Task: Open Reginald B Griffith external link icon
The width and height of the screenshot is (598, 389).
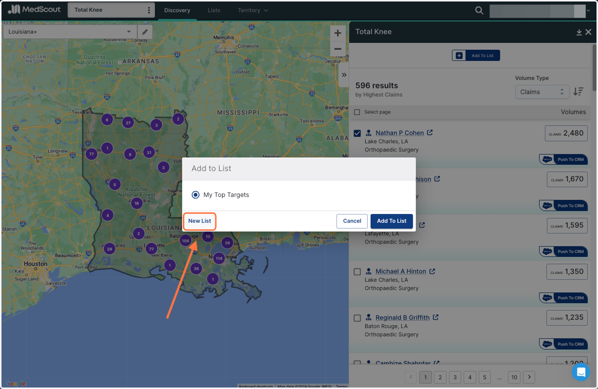Action: pyautogui.click(x=436, y=317)
